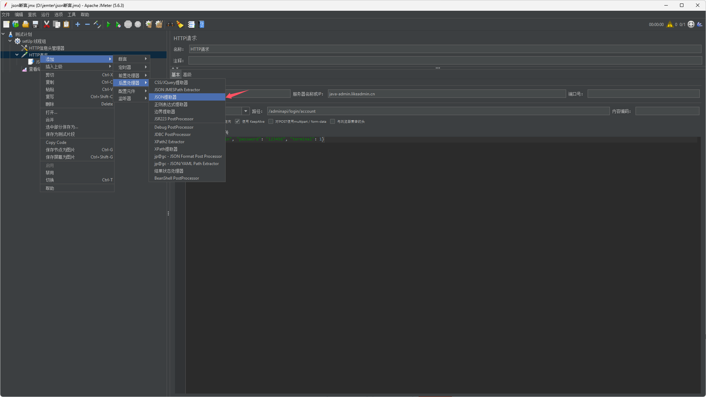Collapse the setUp线程组 tree node

(10, 41)
